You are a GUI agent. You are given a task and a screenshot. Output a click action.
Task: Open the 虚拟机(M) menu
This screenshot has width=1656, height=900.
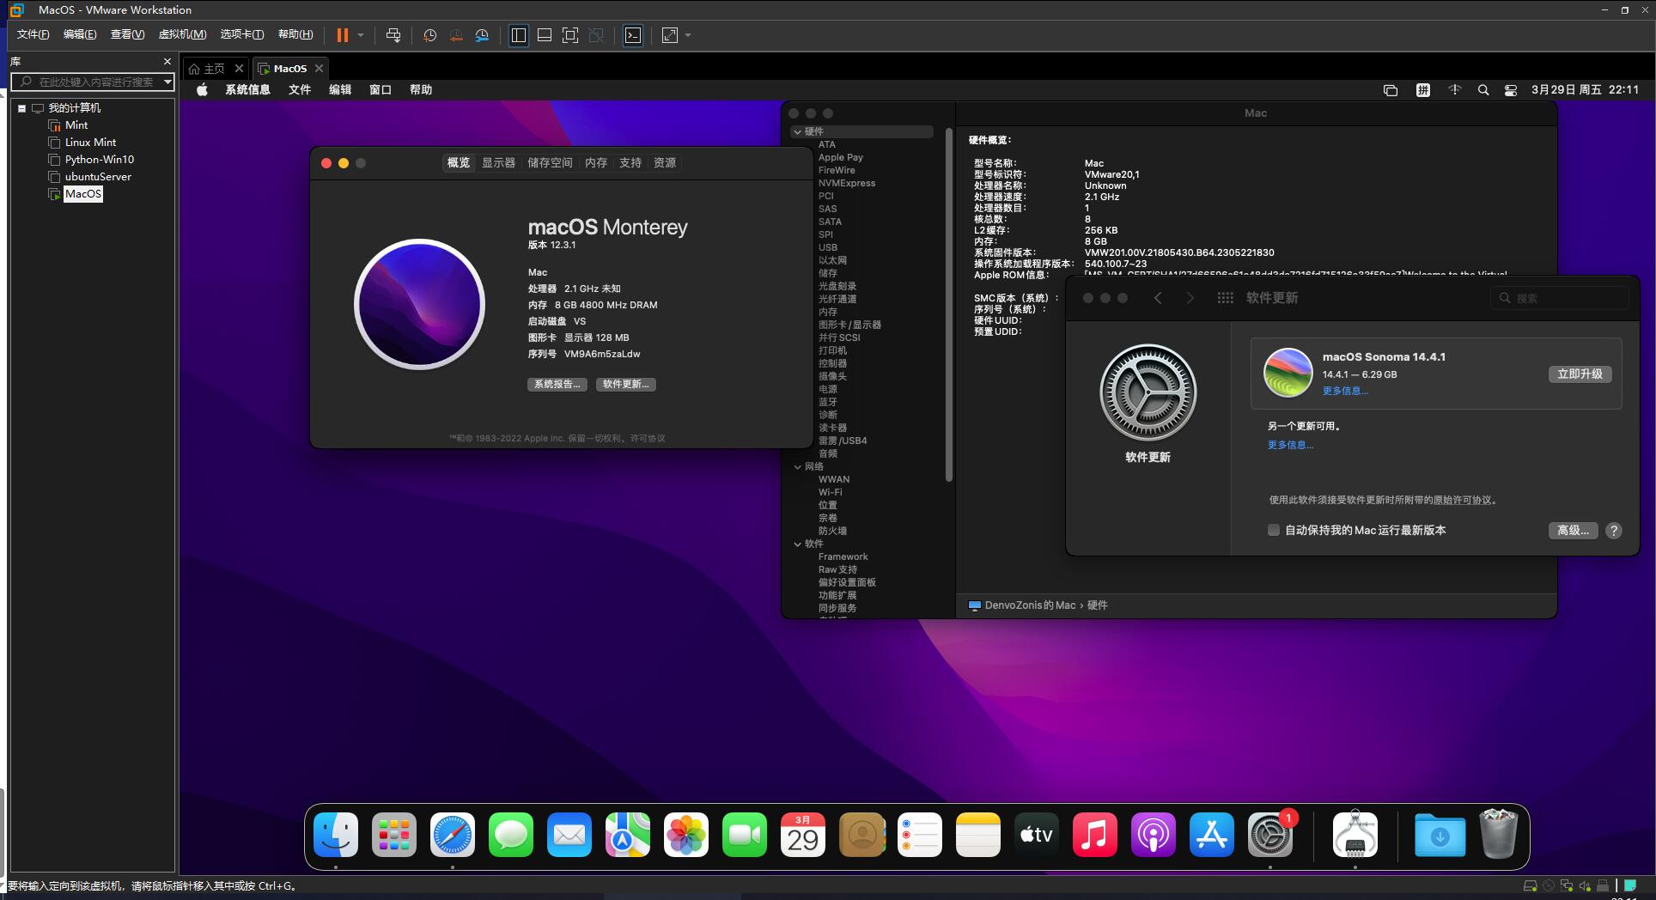182,34
